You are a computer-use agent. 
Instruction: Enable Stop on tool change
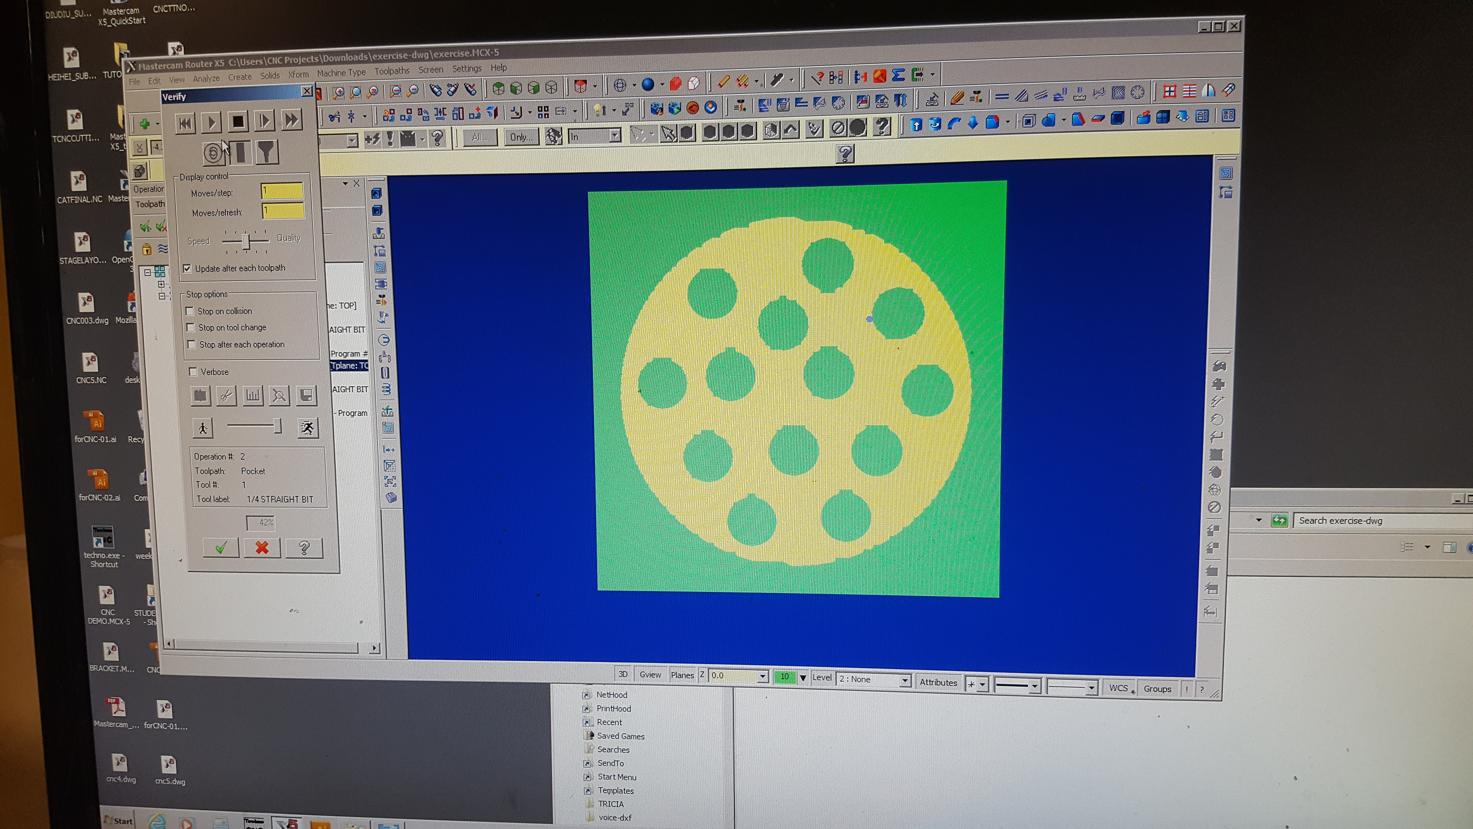point(191,328)
